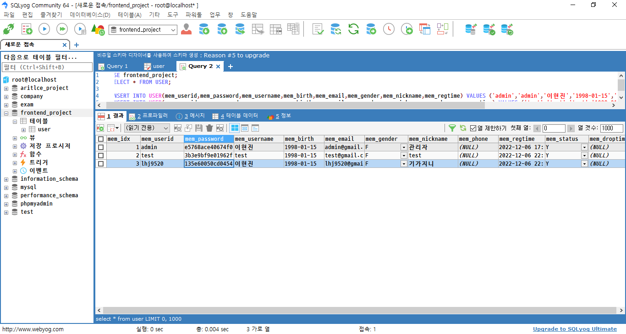Click the mem_userid column header
This screenshot has height=334, width=626.
pyautogui.click(x=162, y=139)
